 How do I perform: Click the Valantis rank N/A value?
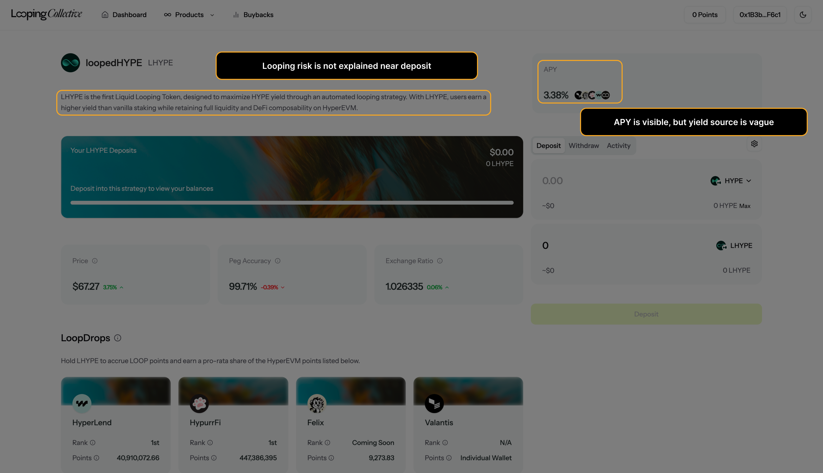pyautogui.click(x=506, y=443)
